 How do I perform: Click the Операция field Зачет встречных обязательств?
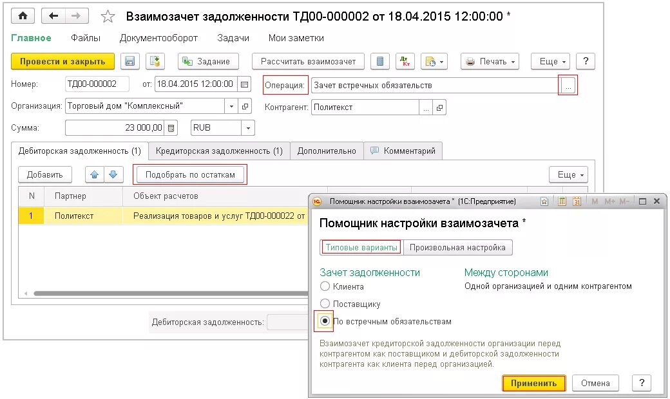click(435, 86)
